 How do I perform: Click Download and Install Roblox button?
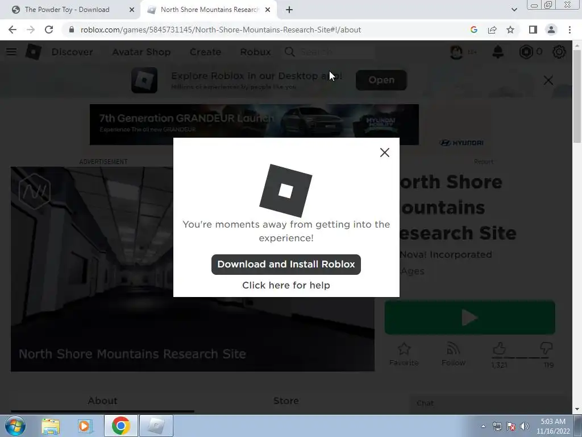coord(286,264)
